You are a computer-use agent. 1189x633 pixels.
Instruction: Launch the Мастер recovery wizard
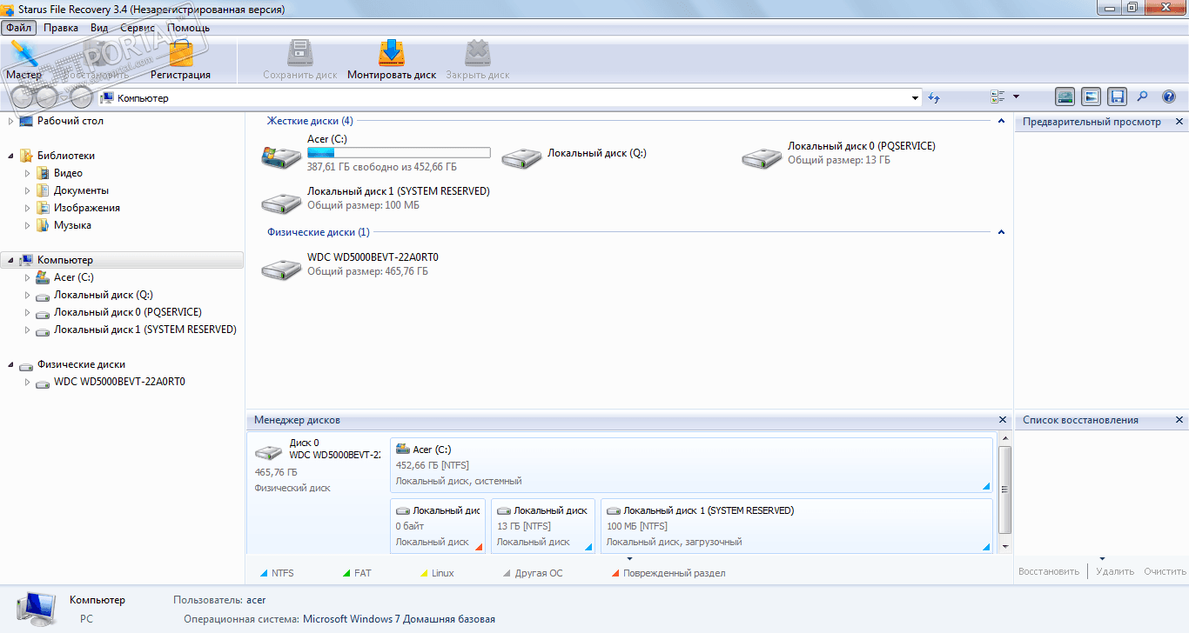pos(24,60)
